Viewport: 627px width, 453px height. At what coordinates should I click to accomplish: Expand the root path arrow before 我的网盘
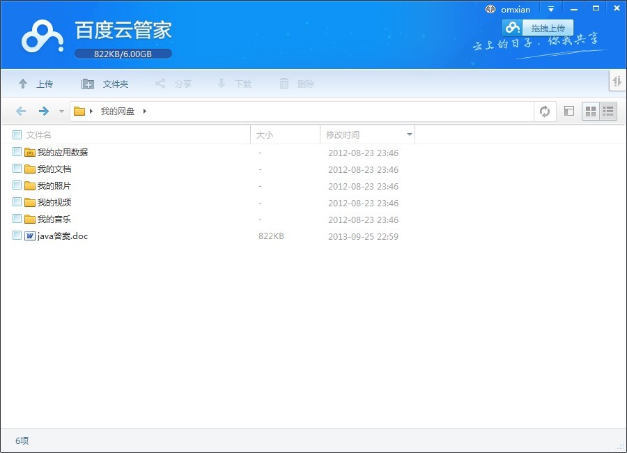[x=91, y=112]
